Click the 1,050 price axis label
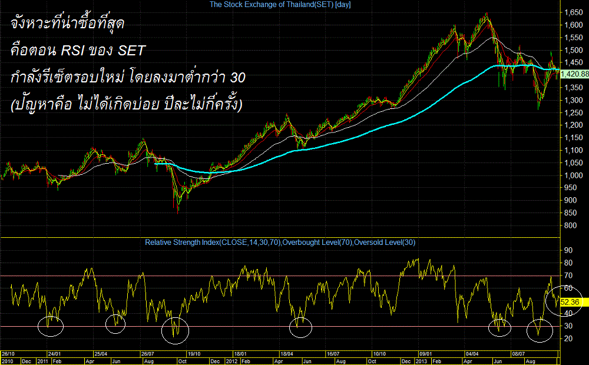The width and height of the screenshot is (589, 365). pyautogui.click(x=574, y=163)
